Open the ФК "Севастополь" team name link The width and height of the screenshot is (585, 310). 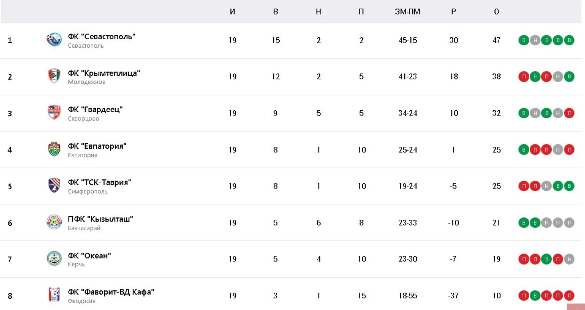102,36
